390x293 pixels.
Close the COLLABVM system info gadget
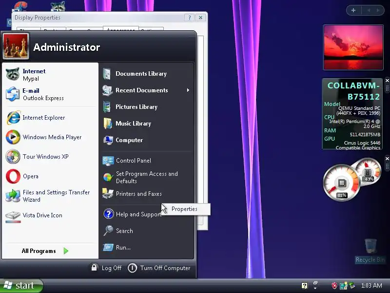387,81
